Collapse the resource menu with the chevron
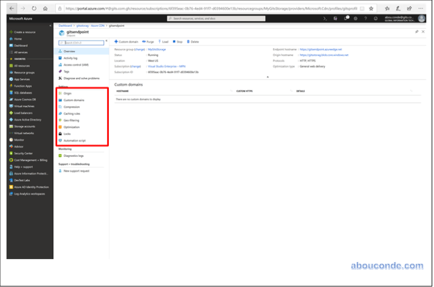The image size is (434, 287). click(106, 41)
